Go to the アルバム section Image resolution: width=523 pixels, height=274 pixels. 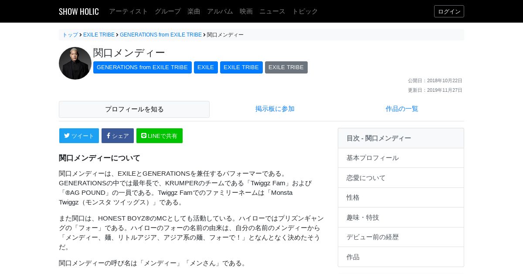(x=220, y=11)
